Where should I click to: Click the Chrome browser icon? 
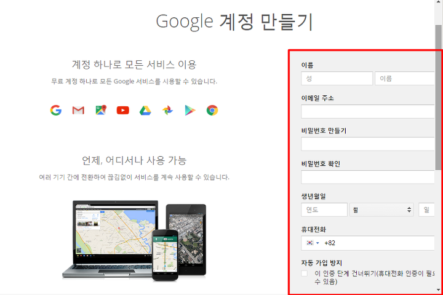pos(212,110)
